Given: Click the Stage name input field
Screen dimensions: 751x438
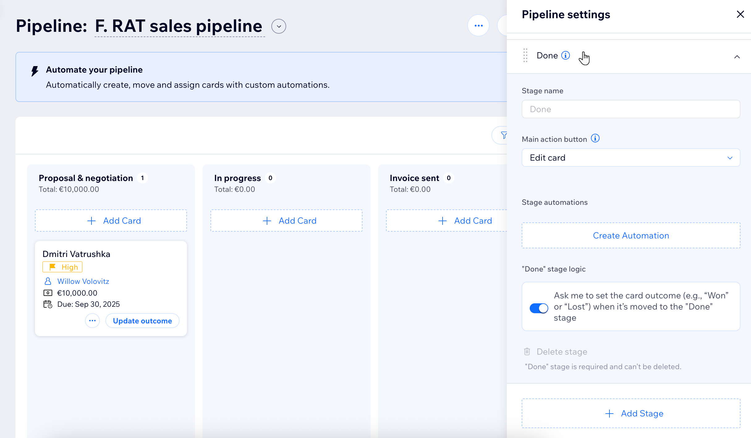Looking at the screenshot, I should 630,109.
